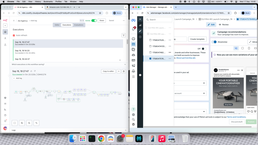Open execution settings sliders icon beside Copy to editor
258x145 pixels.
pos(119,71)
